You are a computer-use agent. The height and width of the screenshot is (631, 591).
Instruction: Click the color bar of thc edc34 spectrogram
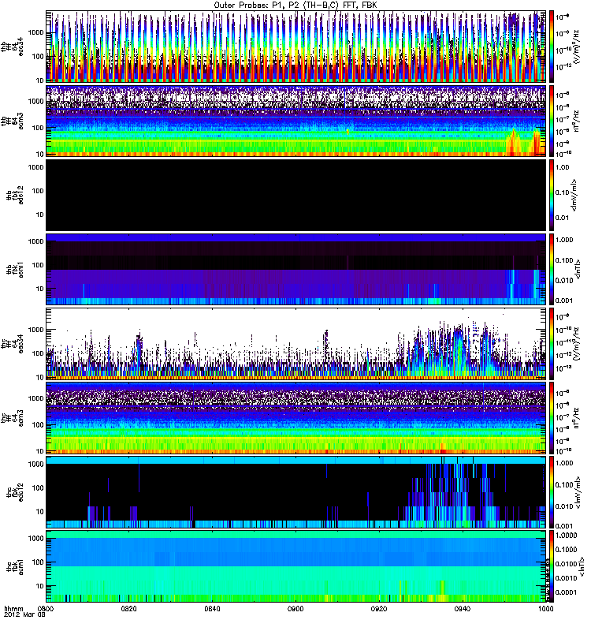pos(554,344)
